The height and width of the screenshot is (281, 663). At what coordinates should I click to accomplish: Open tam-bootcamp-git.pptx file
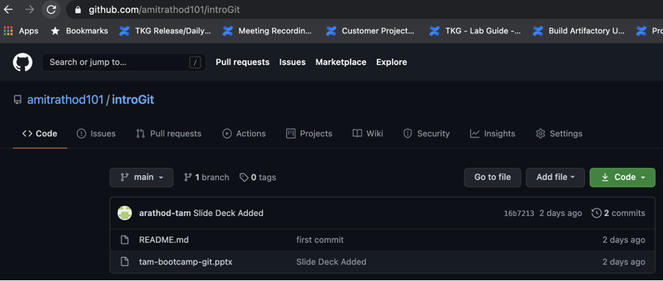[x=186, y=262]
